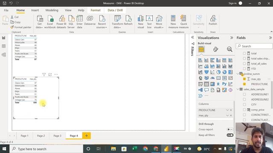Select the Funnel chart visualization

coord(206,72)
